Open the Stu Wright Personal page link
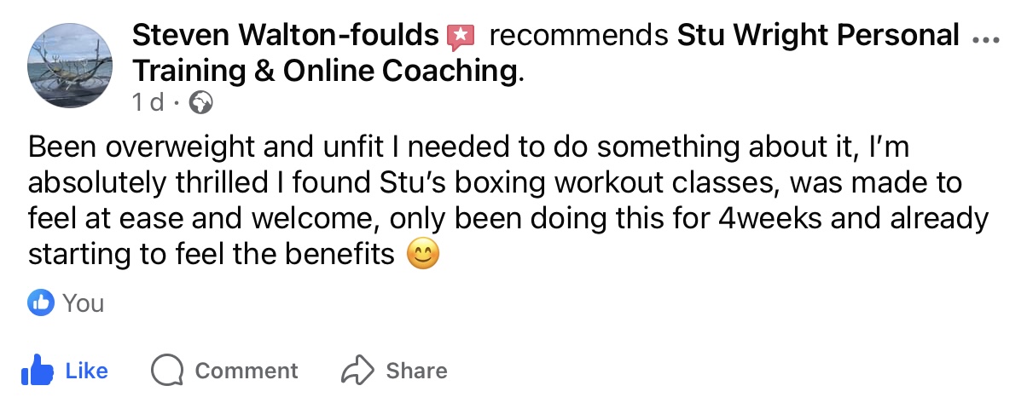This screenshot has width=1027, height=403. tap(817, 36)
